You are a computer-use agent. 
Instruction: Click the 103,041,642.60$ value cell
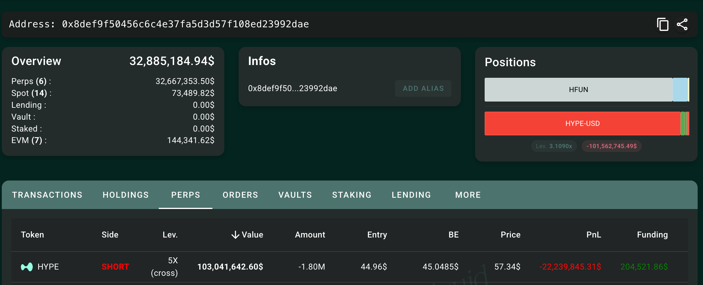pos(230,267)
